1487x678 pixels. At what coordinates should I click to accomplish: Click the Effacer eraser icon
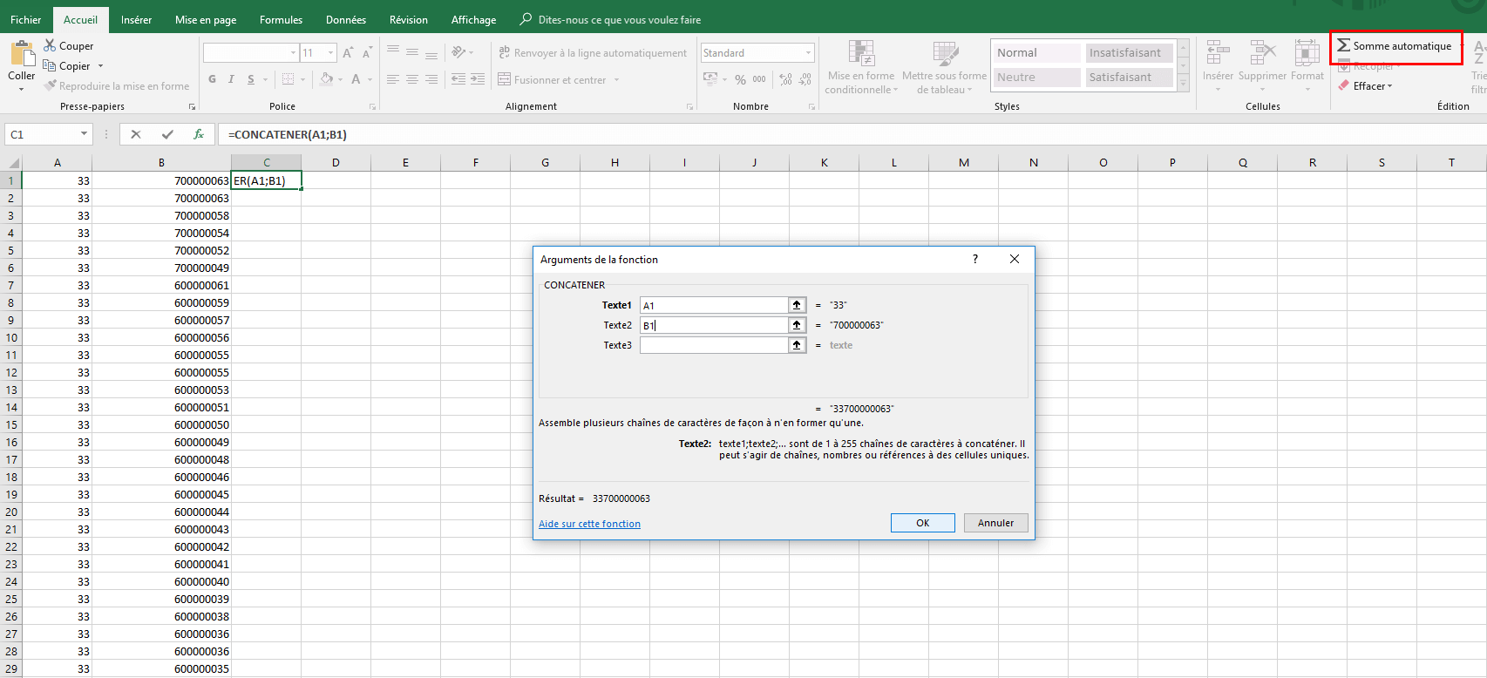tap(1344, 85)
